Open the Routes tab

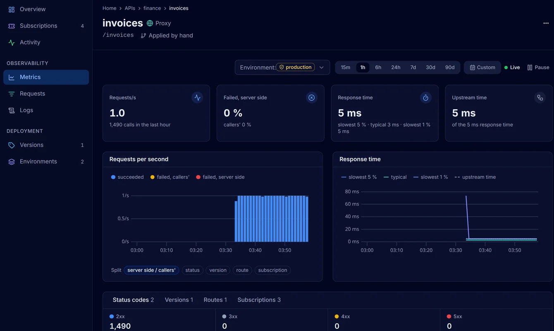(215, 300)
